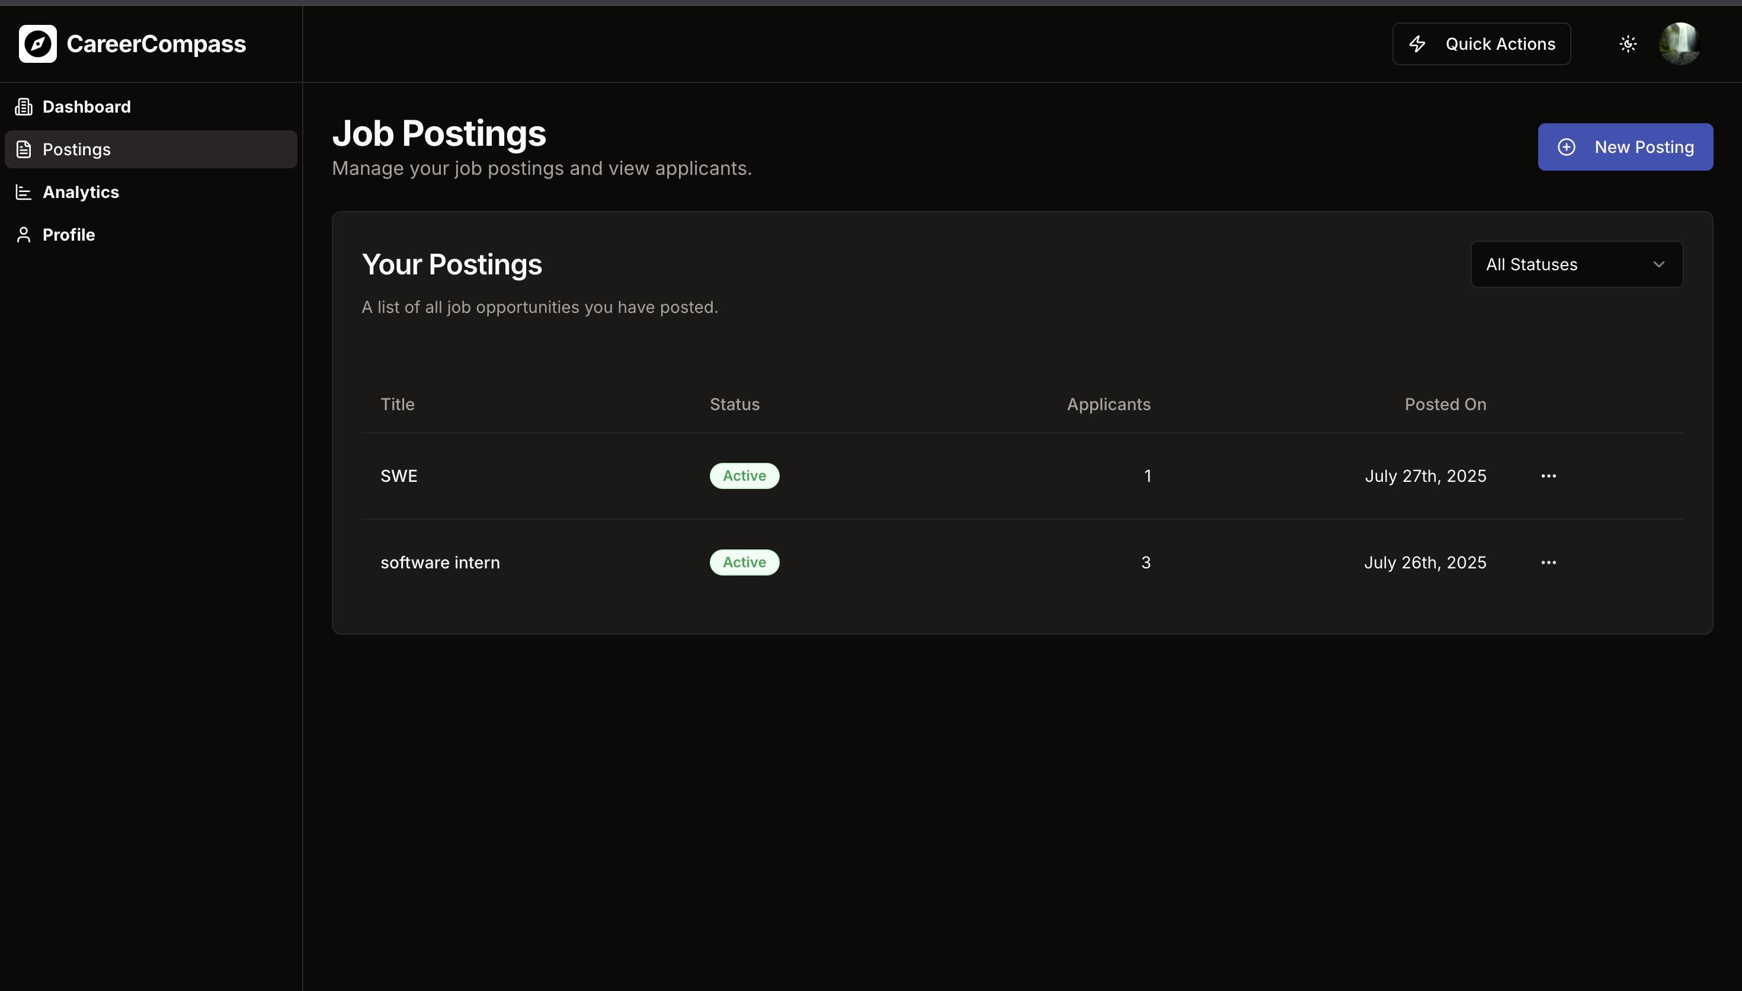Click the Profile person icon in sidebar
The width and height of the screenshot is (1742, 991).
(24, 235)
